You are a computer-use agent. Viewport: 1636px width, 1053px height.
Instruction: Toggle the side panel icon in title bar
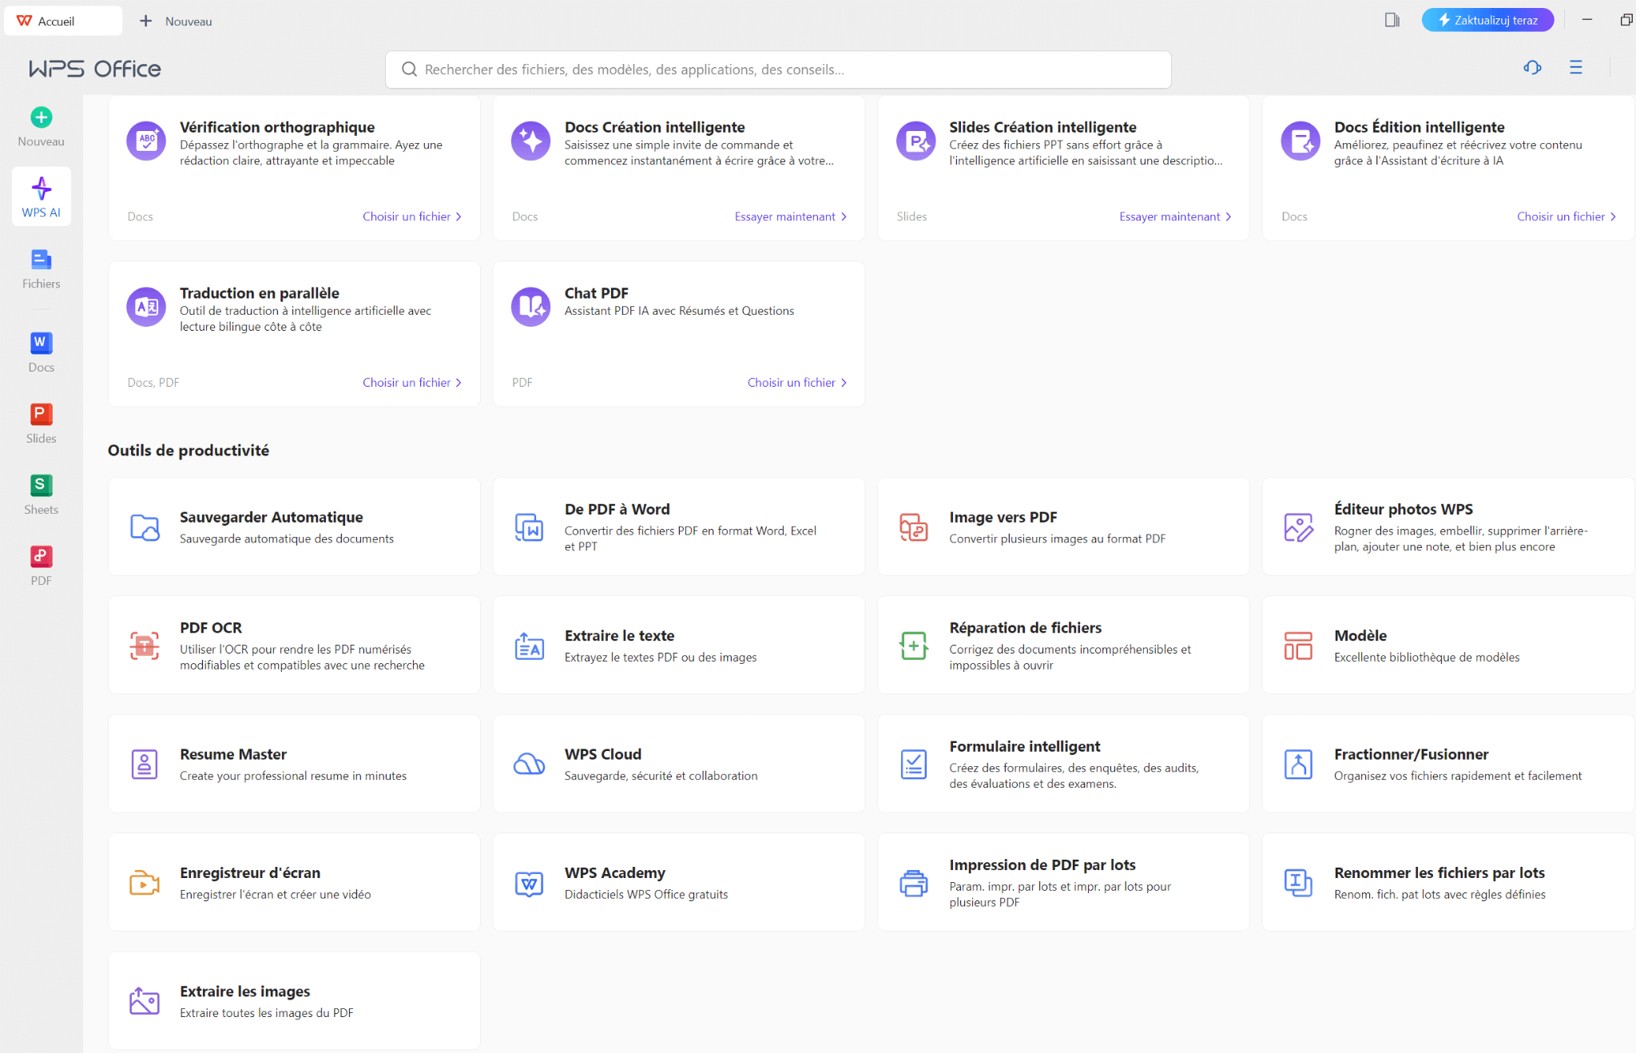[x=1392, y=20]
